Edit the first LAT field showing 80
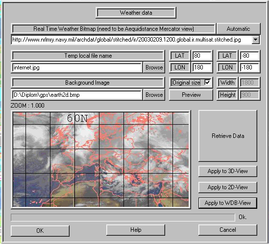The width and height of the screenshot is (269, 244). (x=202, y=56)
